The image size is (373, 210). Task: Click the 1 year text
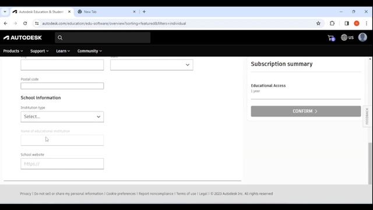[255, 91]
